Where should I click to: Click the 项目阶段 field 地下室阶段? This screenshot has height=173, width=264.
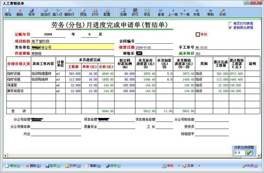click(72, 41)
